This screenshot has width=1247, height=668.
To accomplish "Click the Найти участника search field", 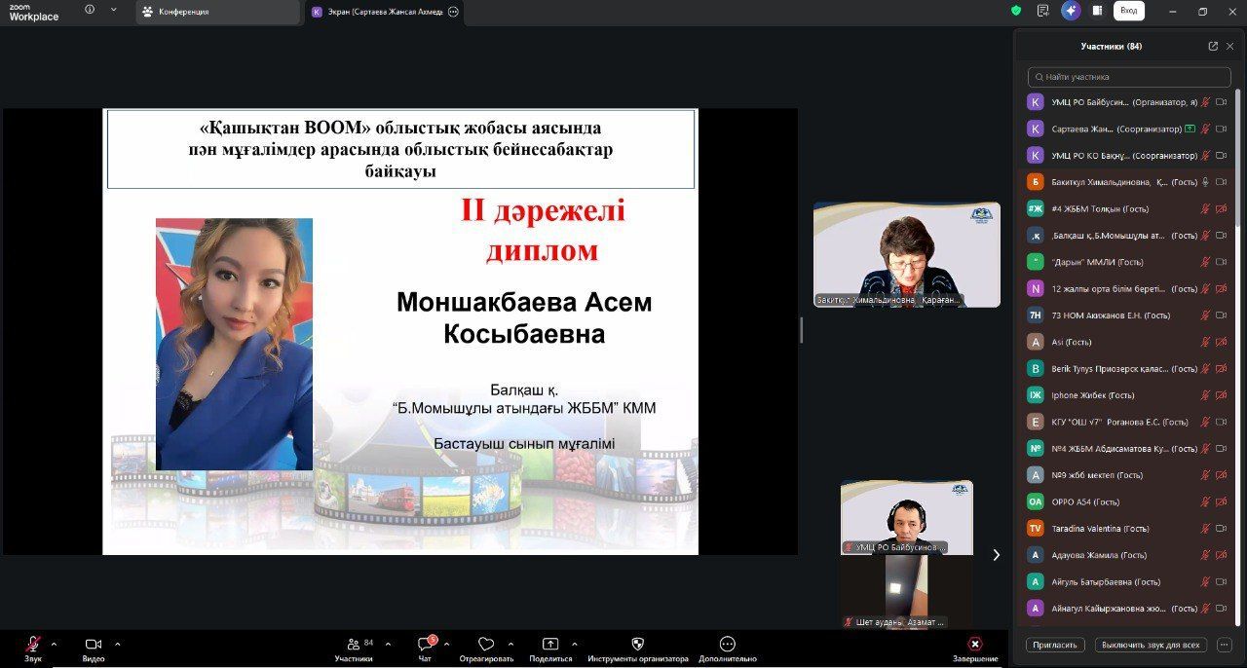I will tap(1129, 77).
